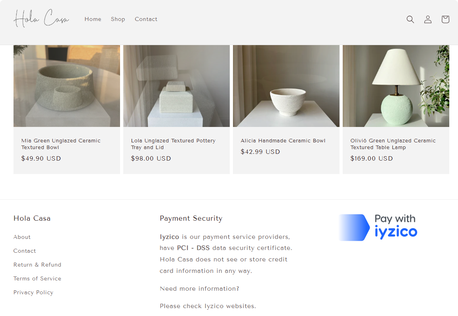Open the Alicia Handmade Ceramic Bowl title

pyautogui.click(x=283, y=140)
